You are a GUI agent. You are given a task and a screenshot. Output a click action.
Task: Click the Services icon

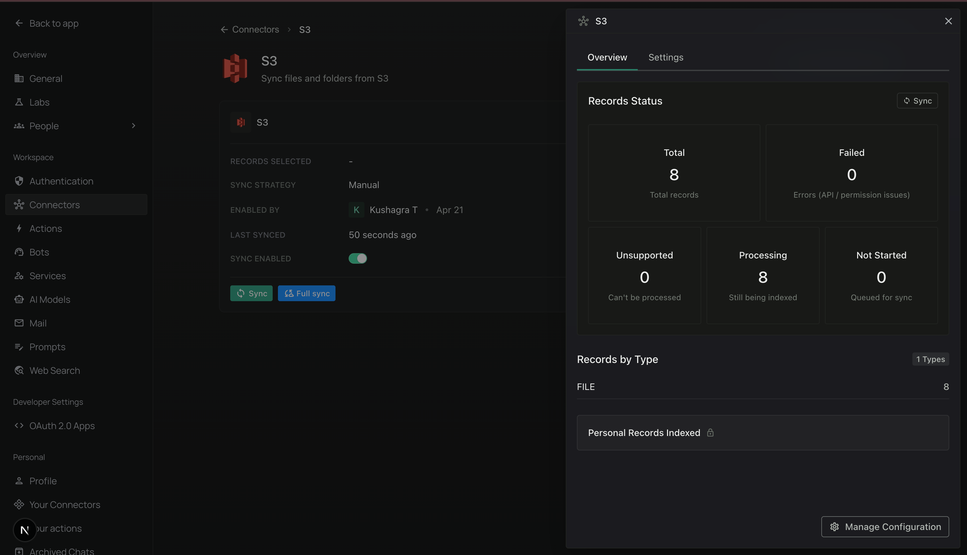click(x=19, y=276)
